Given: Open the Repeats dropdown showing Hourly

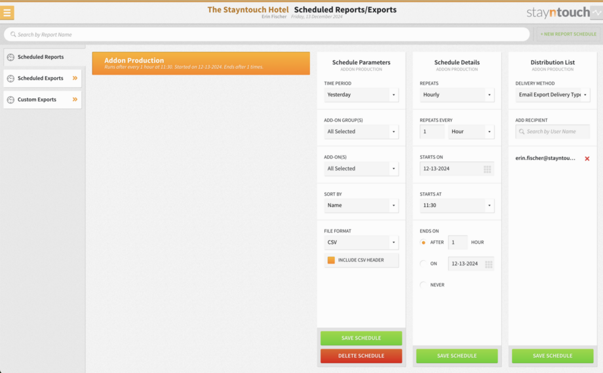Looking at the screenshot, I should click(x=457, y=94).
